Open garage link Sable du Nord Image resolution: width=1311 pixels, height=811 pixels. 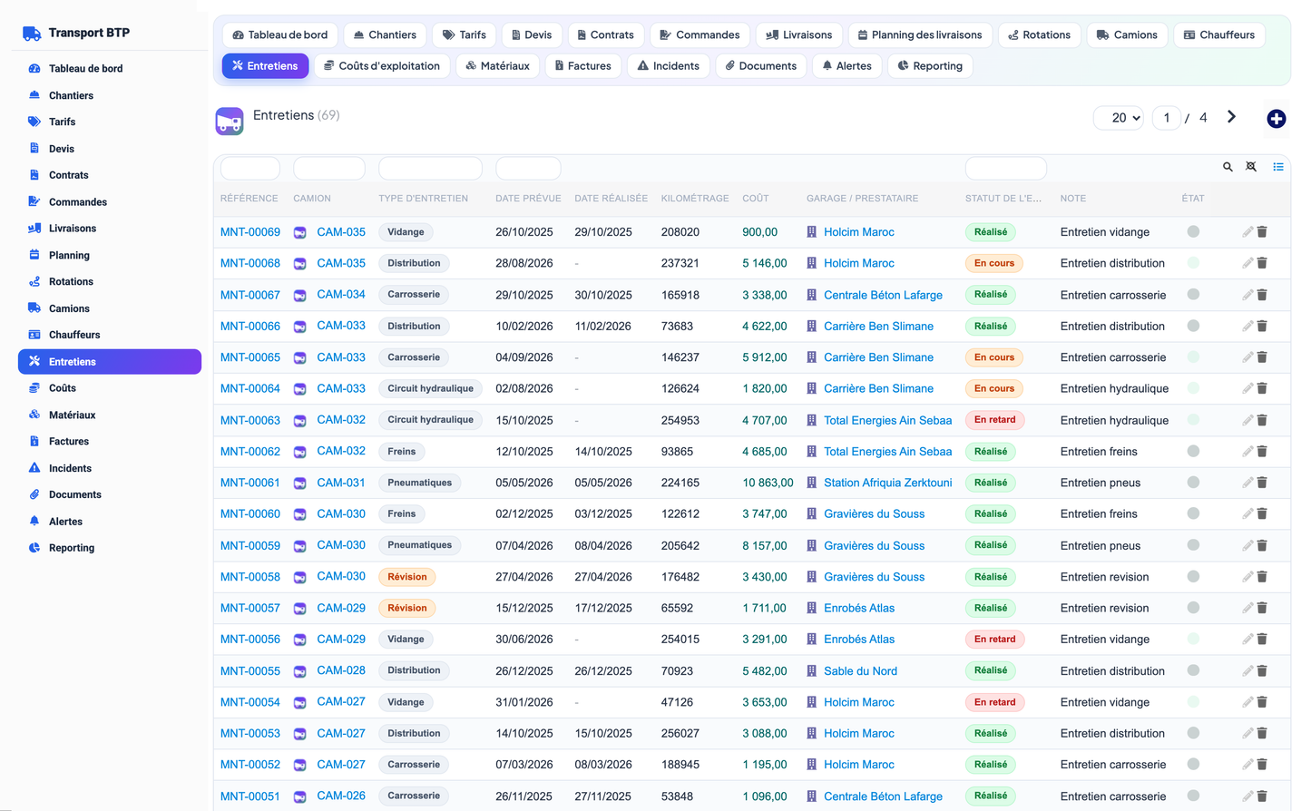pos(860,671)
